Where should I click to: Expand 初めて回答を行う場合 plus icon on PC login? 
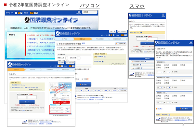(24, 85)
